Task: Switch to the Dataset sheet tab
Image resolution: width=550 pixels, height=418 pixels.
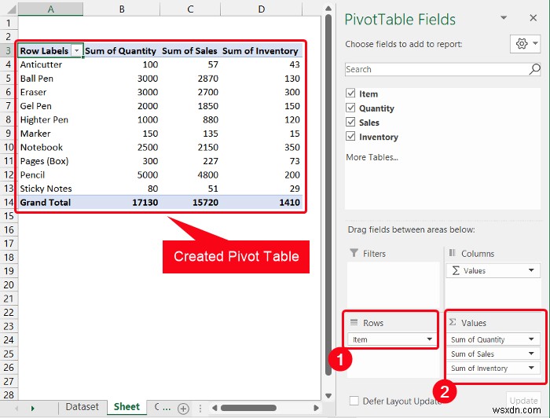Action: pos(82,407)
